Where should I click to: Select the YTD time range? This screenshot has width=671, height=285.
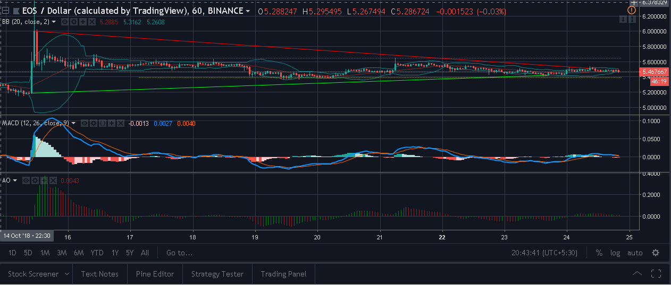(x=97, y=253)
